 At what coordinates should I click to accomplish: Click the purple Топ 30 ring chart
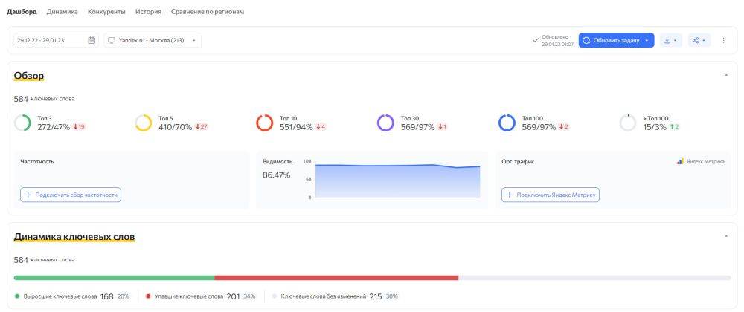[x=385, y=123]
